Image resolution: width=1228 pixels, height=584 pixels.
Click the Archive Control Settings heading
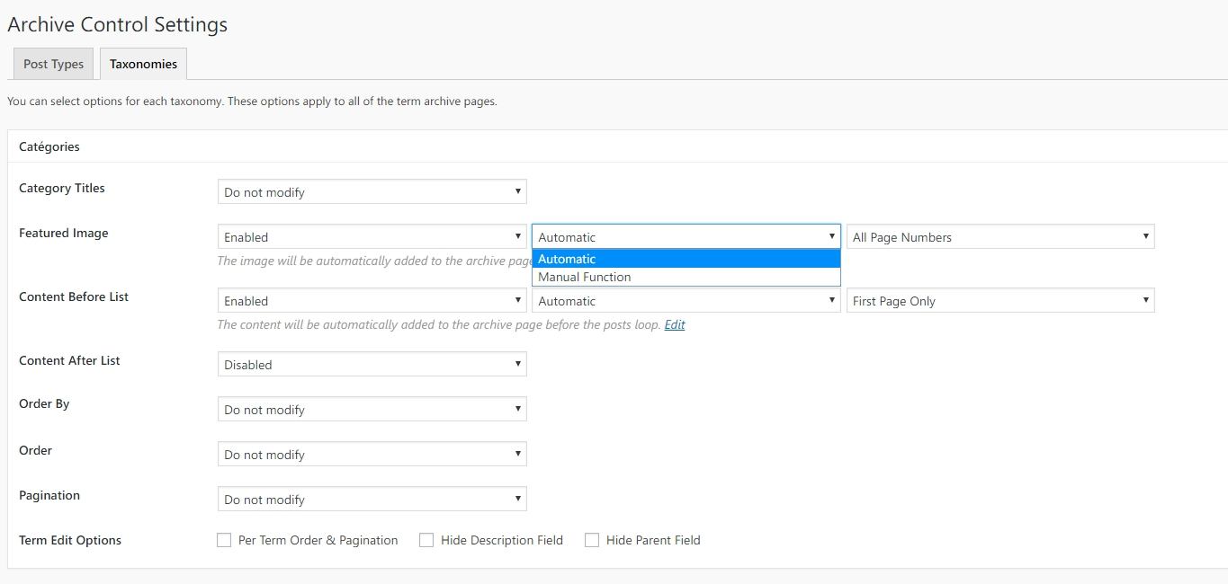(117, 24)
